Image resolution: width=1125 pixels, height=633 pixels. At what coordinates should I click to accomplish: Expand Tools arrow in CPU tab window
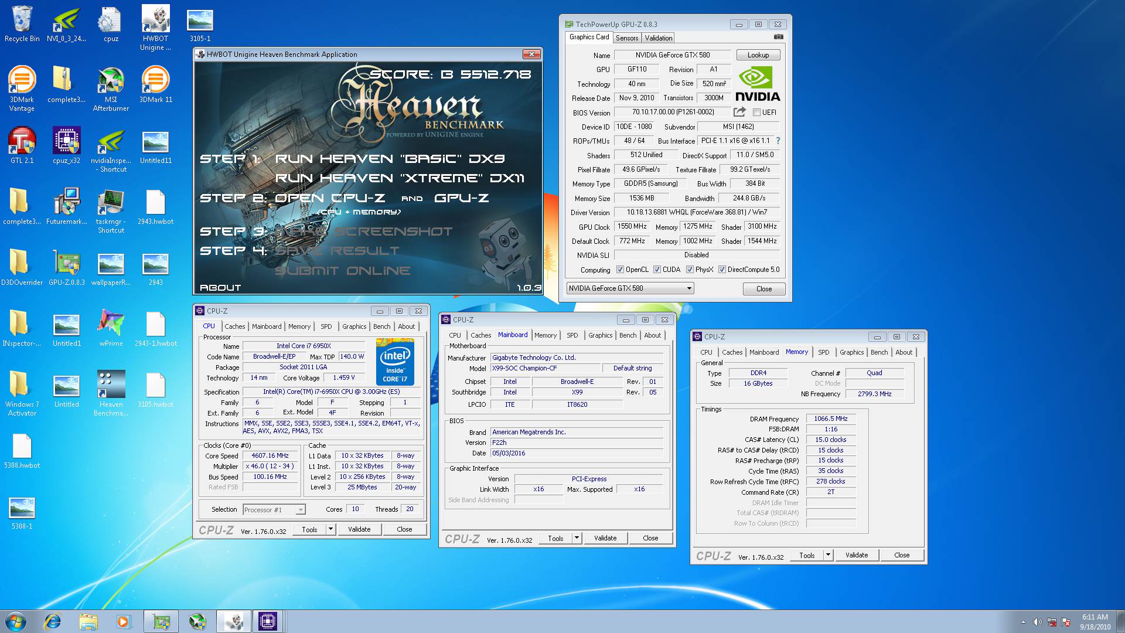[330, 529]
